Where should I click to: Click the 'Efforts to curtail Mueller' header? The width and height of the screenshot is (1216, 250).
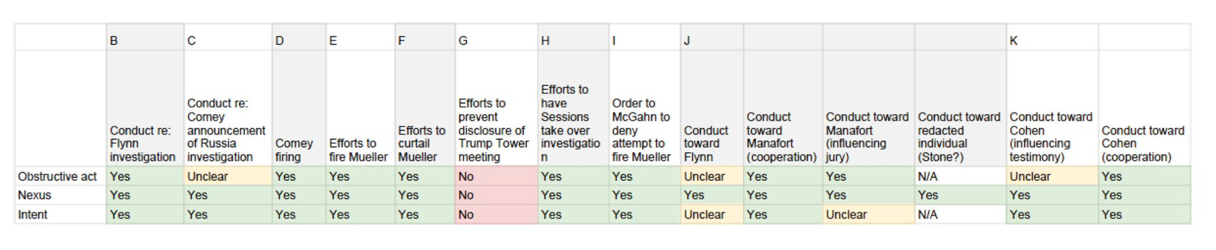[x=425, y=109]
